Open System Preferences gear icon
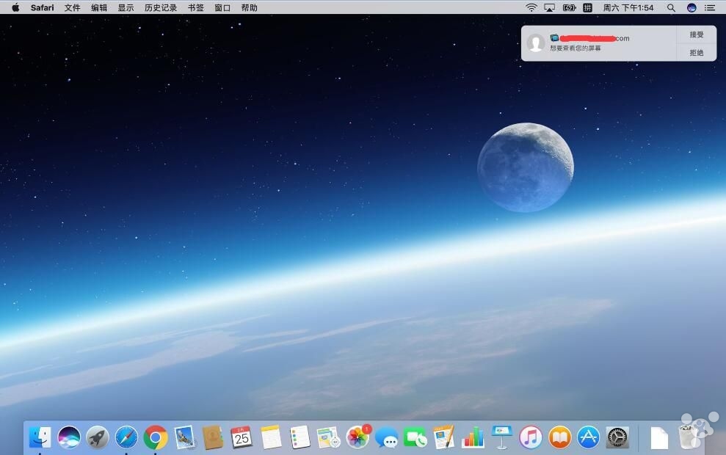 point(617,437)
